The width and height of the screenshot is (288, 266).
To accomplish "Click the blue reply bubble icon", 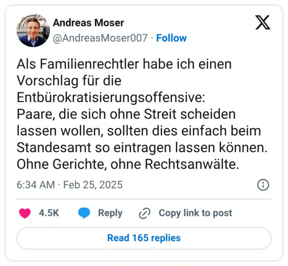I will (84, 213).
